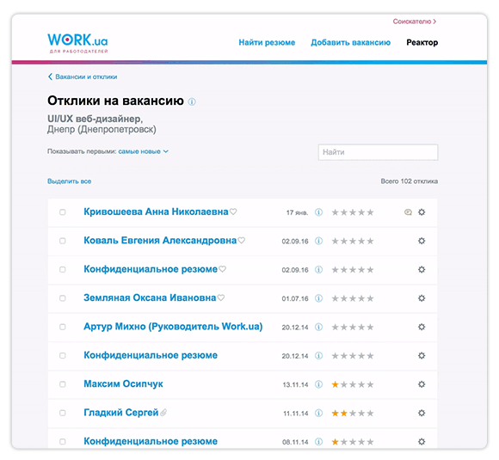Select checkbox for Артур Михно row
499x460 pixels.
62,327
